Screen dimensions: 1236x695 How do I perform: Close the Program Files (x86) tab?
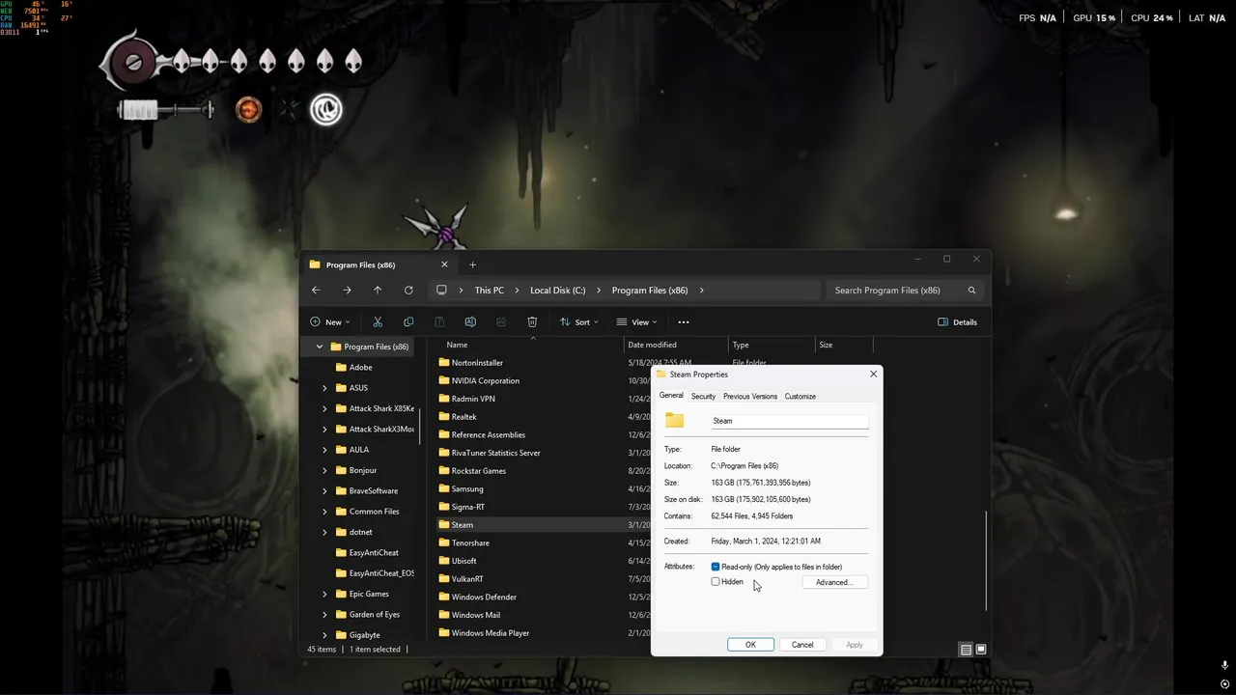click(444, 264)
